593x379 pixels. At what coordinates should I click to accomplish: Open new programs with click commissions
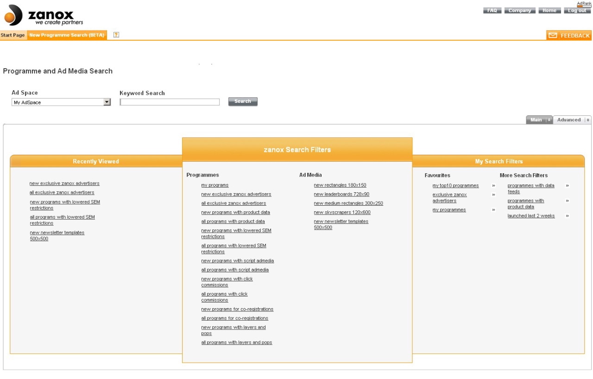point(227,282)
